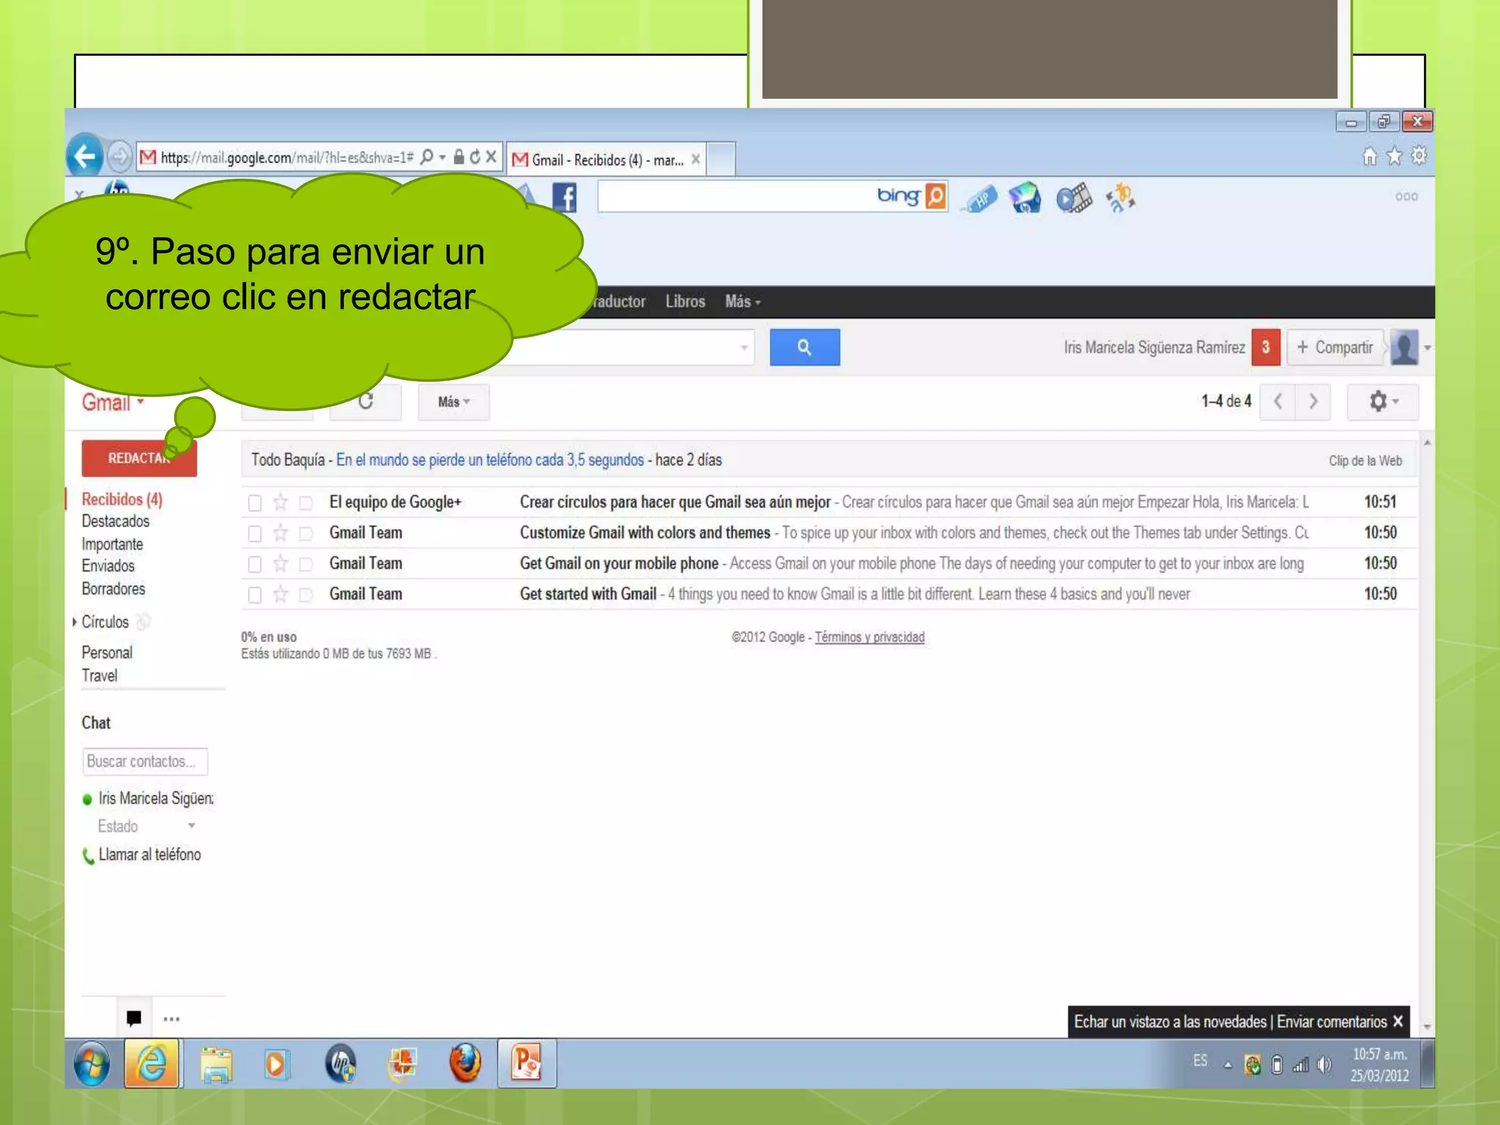This screenshot has height=1125, width=1500.
Task: Open PowerPoint from the taskbar
Action: point(527,1063)
